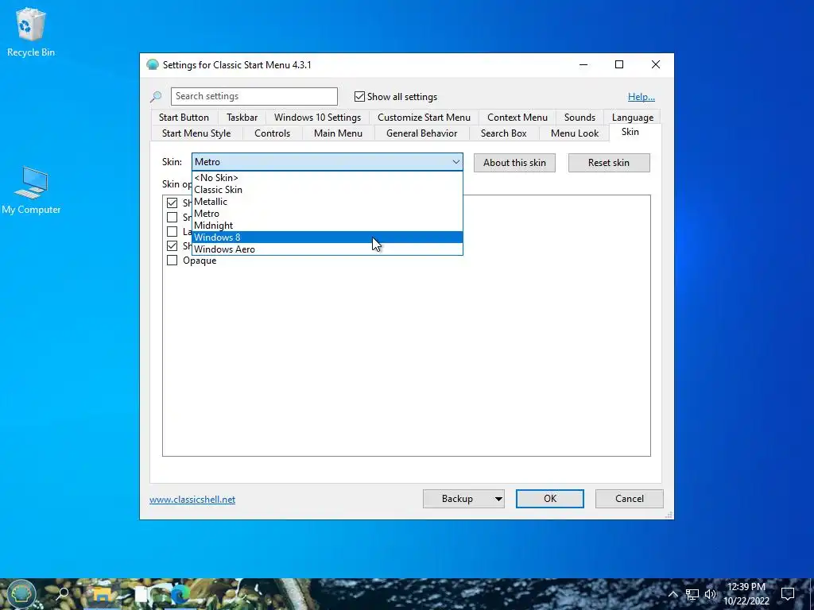The width and height of the screenshot is (814, 610).
Task: Open the Recycle Bin desktop icon
Action: point(31,32)
